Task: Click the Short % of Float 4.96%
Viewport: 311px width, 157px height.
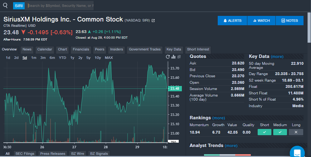Action: [298, 99]
